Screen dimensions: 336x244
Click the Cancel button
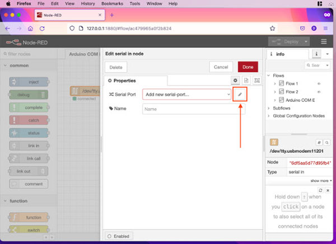point(221,67)
